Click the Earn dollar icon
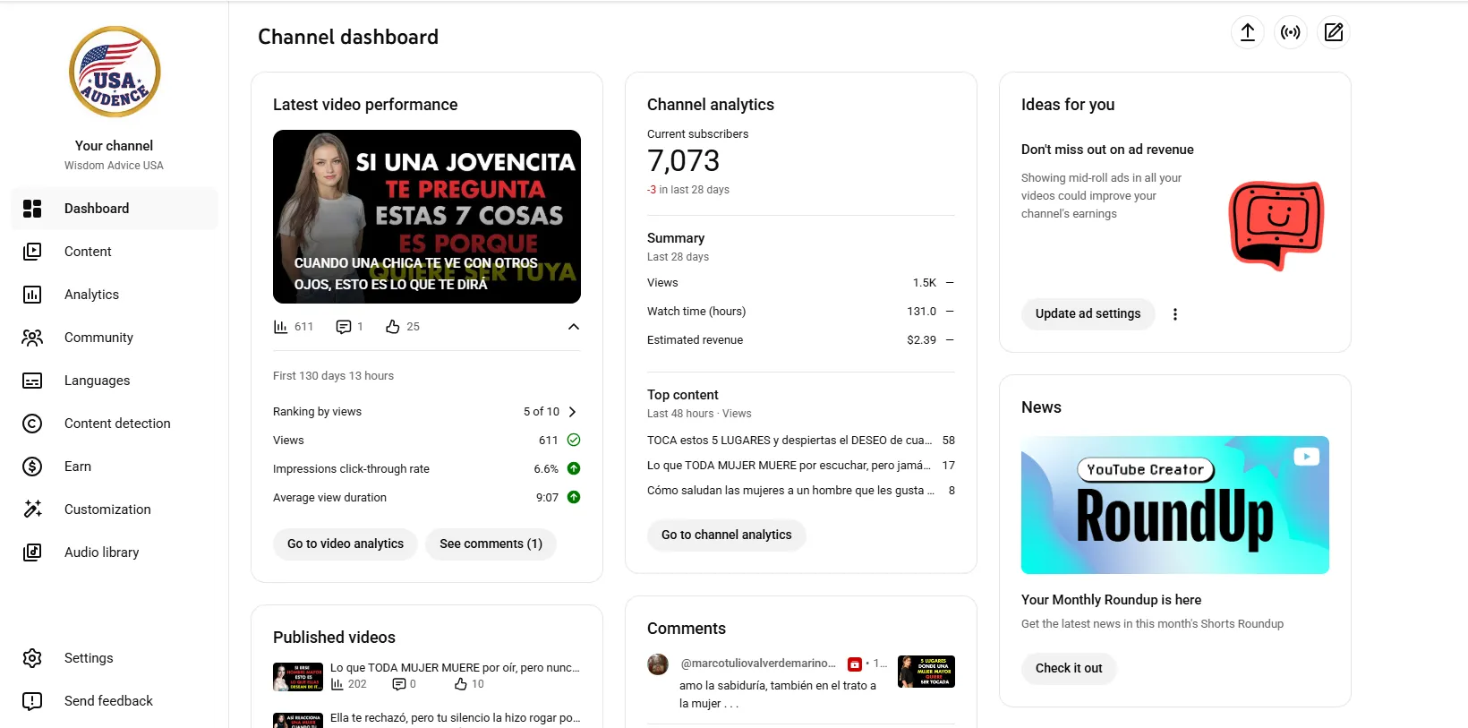The image size is (1468, 728). pos(32,467)
